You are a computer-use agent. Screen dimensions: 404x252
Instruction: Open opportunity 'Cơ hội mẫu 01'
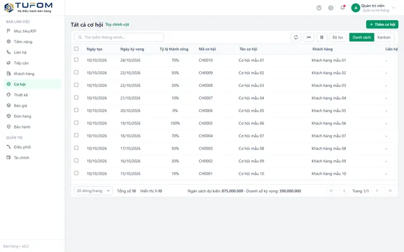click(x=251, y=60)
